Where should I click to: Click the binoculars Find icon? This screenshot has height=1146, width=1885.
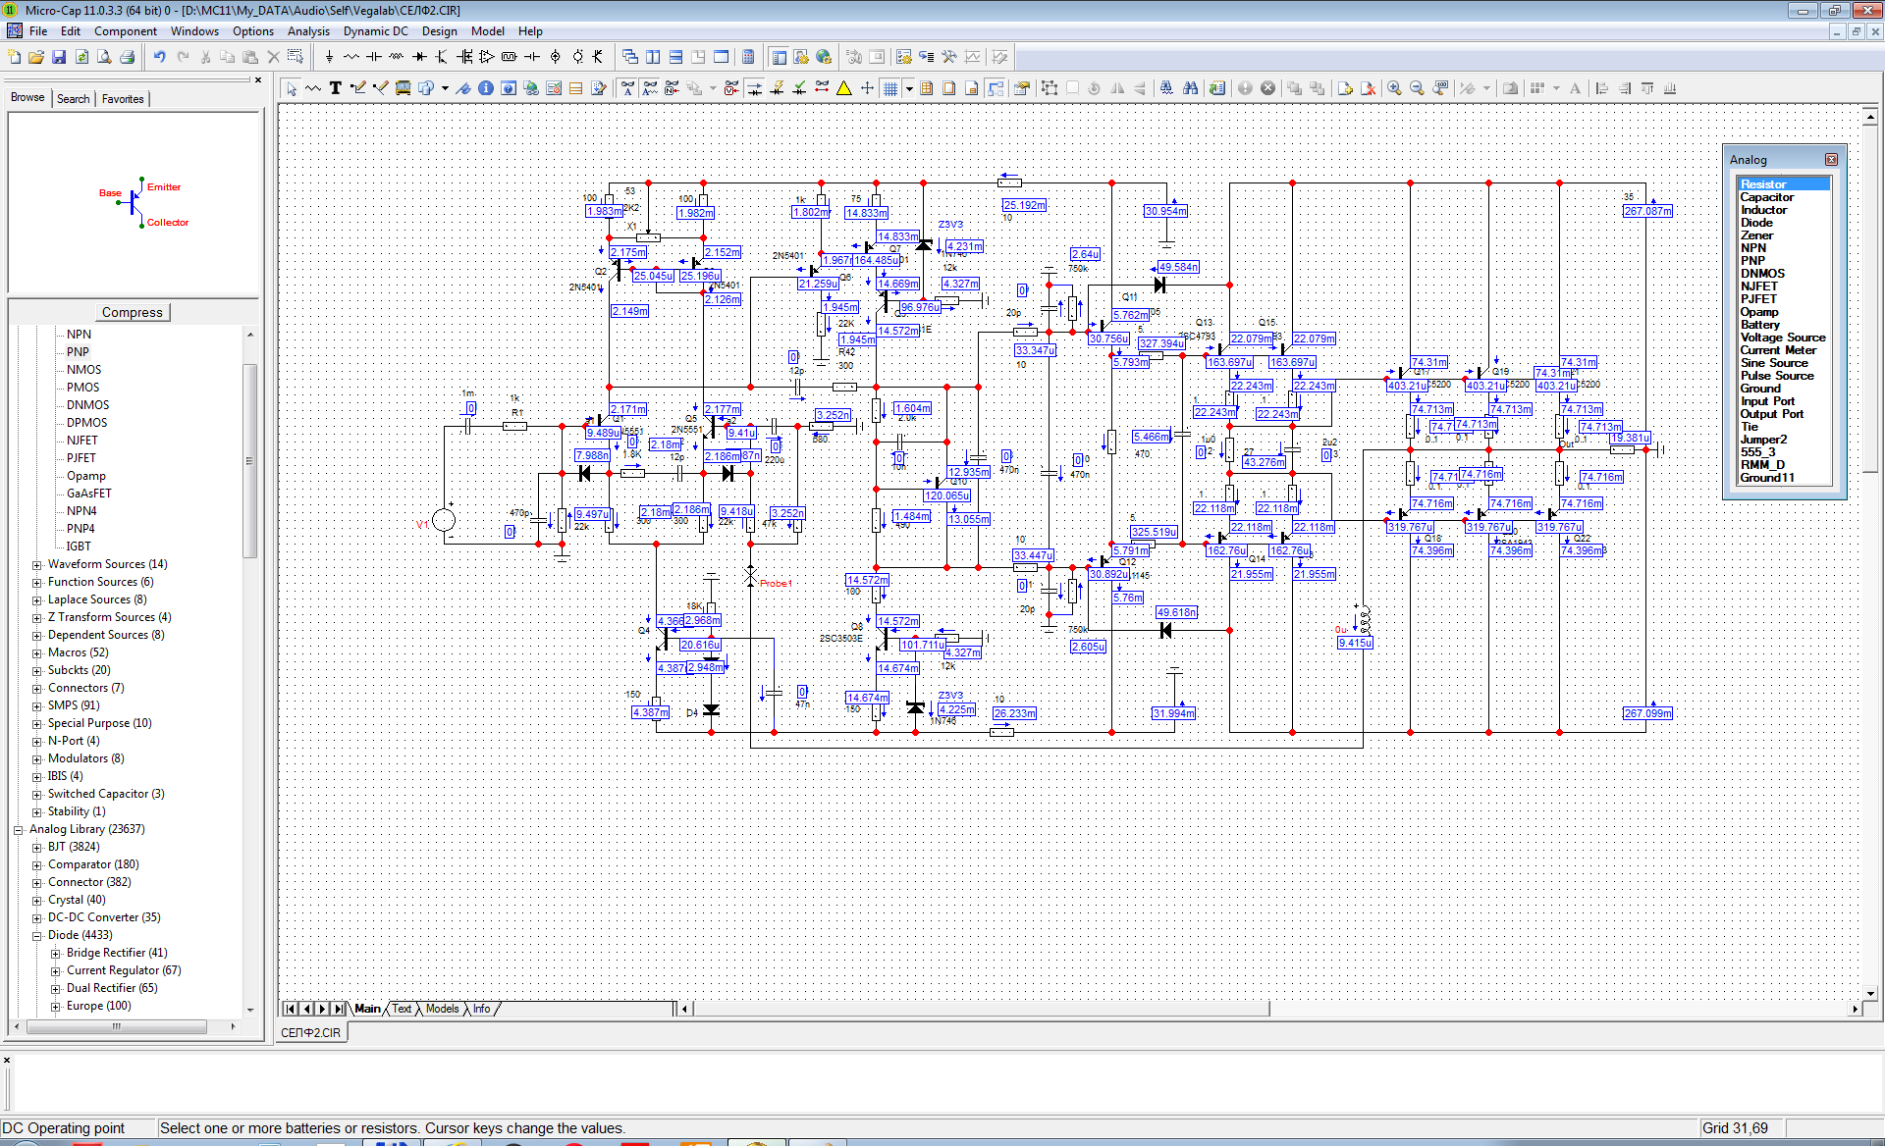pyautogui.click(x=1190, y=88)
